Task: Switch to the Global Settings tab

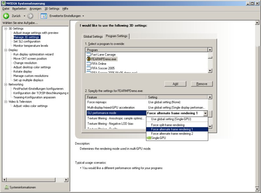Action: pyautogui.click(x=93, y=36)
